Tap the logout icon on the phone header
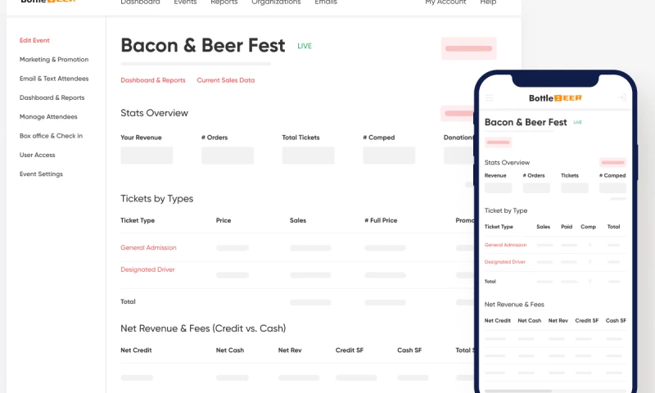Viewport: 655px width, 393px height. click(621, 98)
